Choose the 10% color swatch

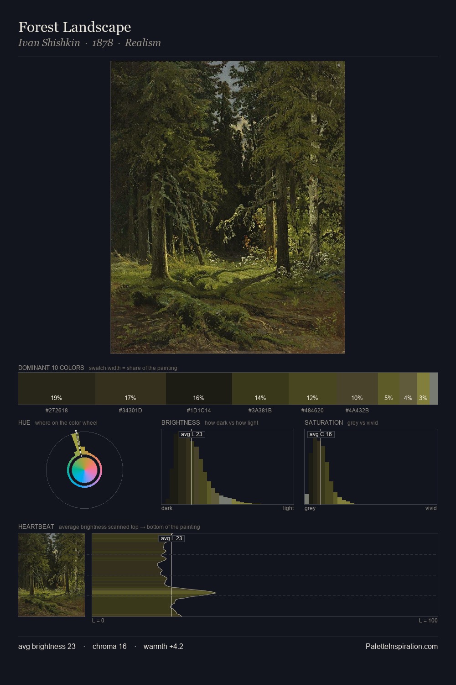coord(357,389)
